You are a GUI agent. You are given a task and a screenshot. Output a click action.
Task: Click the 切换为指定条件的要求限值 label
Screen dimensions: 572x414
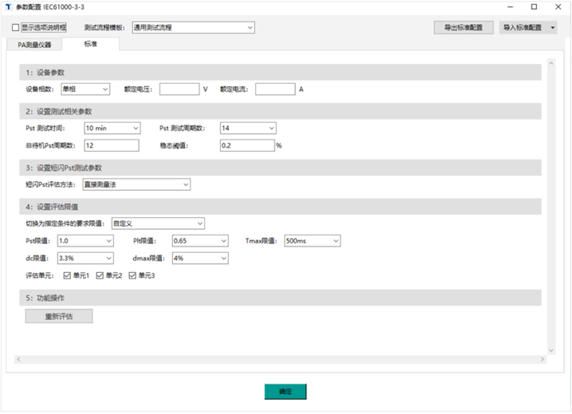[x=65, y=223]
